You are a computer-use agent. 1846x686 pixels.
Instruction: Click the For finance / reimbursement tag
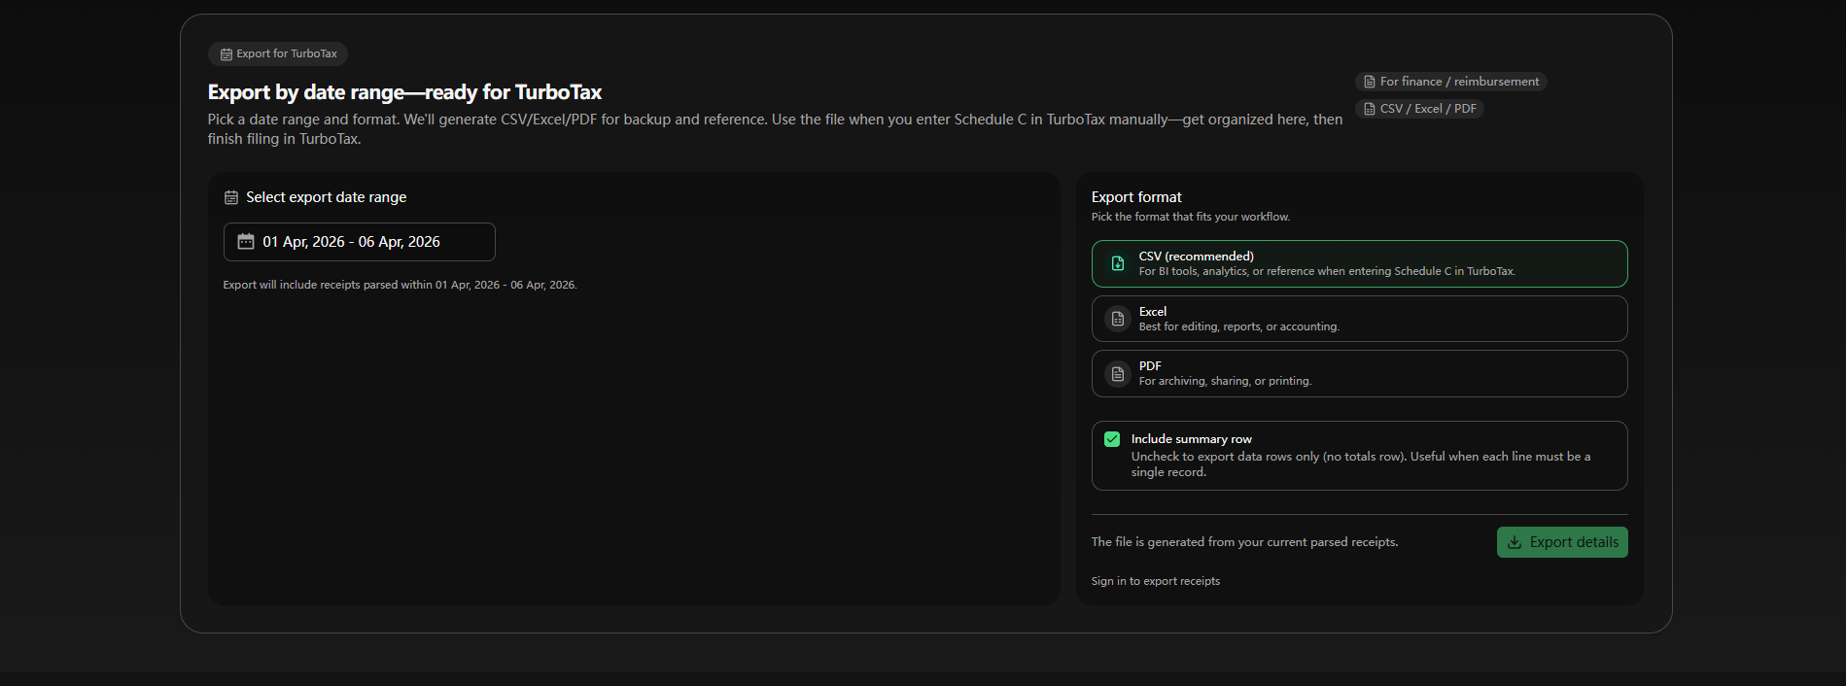click(x=1450, y=82)
